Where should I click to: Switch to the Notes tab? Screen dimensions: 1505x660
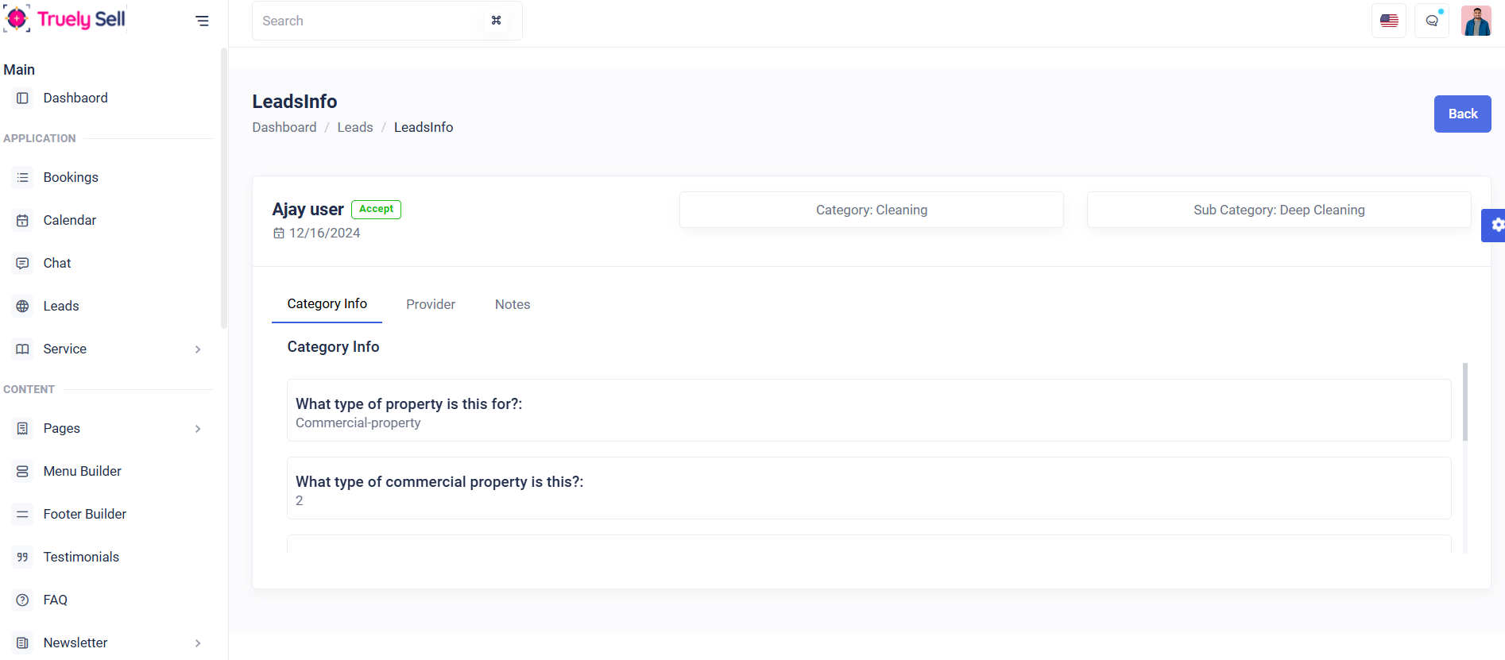point(512,304)
